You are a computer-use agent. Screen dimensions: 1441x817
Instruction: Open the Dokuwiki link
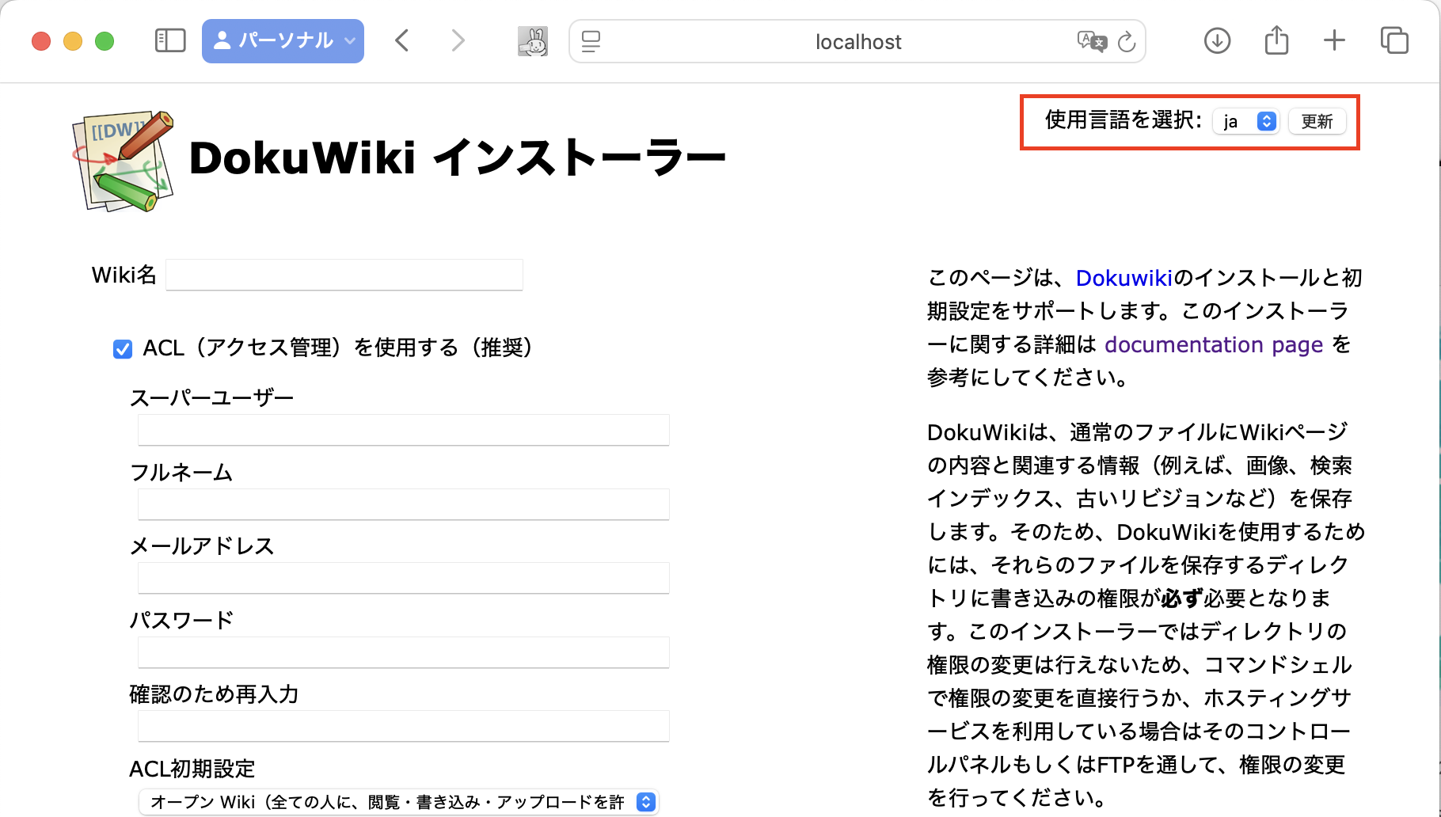click(x=1124, y=277)
